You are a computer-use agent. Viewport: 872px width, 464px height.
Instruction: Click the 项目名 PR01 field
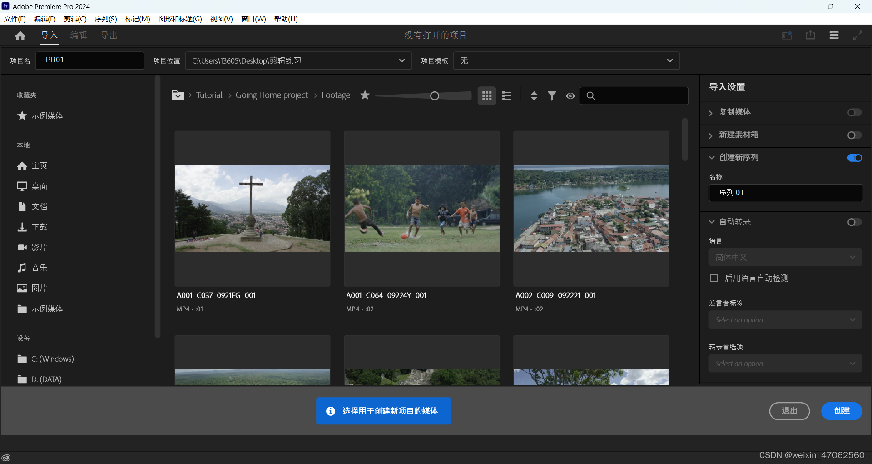coord(90,60)
